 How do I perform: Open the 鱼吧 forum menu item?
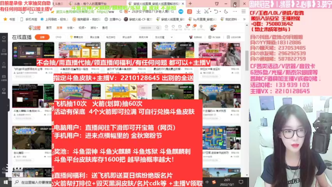pyautogui.click(x=105, y=28)
